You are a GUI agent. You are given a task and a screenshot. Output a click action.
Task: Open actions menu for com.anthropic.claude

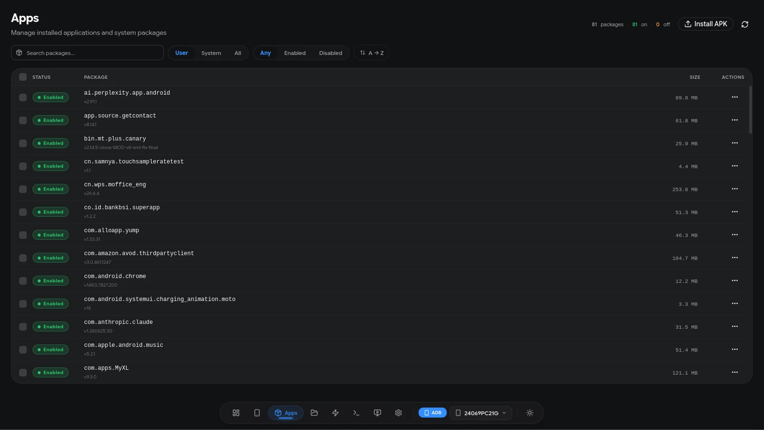pos(735,327)
